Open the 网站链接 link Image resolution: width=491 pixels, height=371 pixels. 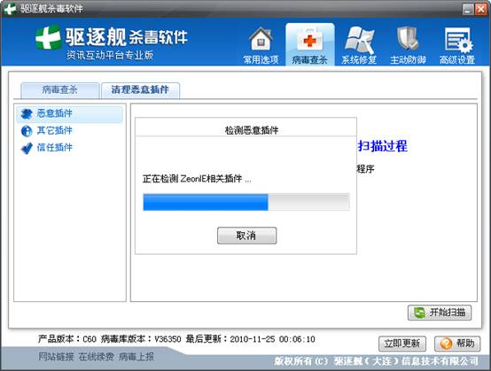[57, 357]
